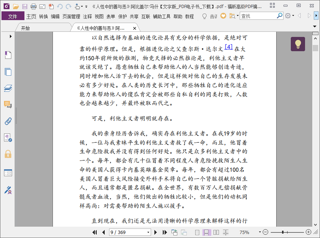Select continuous facing view mode
This screenshot has height=238, width=320.
coord(225,232)
